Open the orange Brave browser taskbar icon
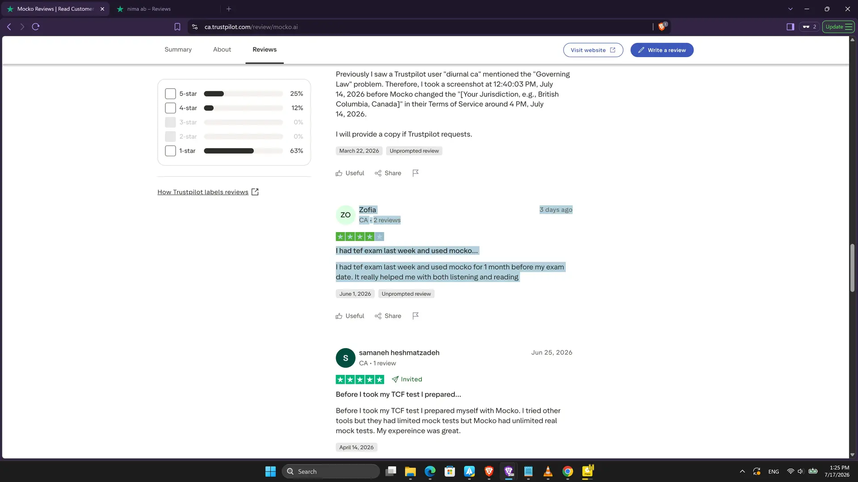This screenshot has width=858, height=482. tap(489, 471)
